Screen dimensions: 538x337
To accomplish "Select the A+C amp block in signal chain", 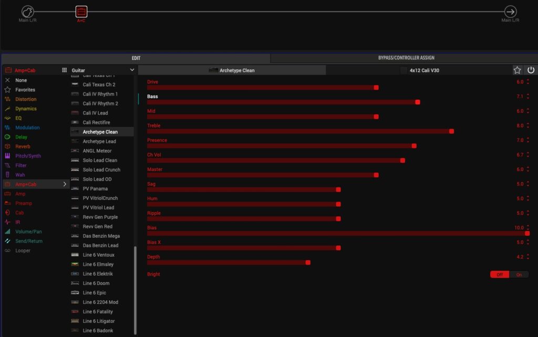I will (81, 12).
